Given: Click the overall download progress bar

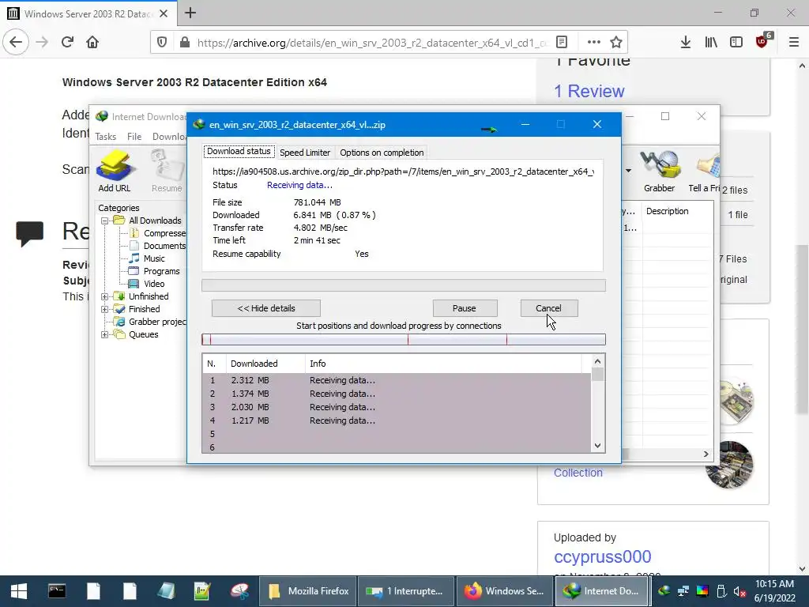Looking at the screenshot, I should coord(404,285).
